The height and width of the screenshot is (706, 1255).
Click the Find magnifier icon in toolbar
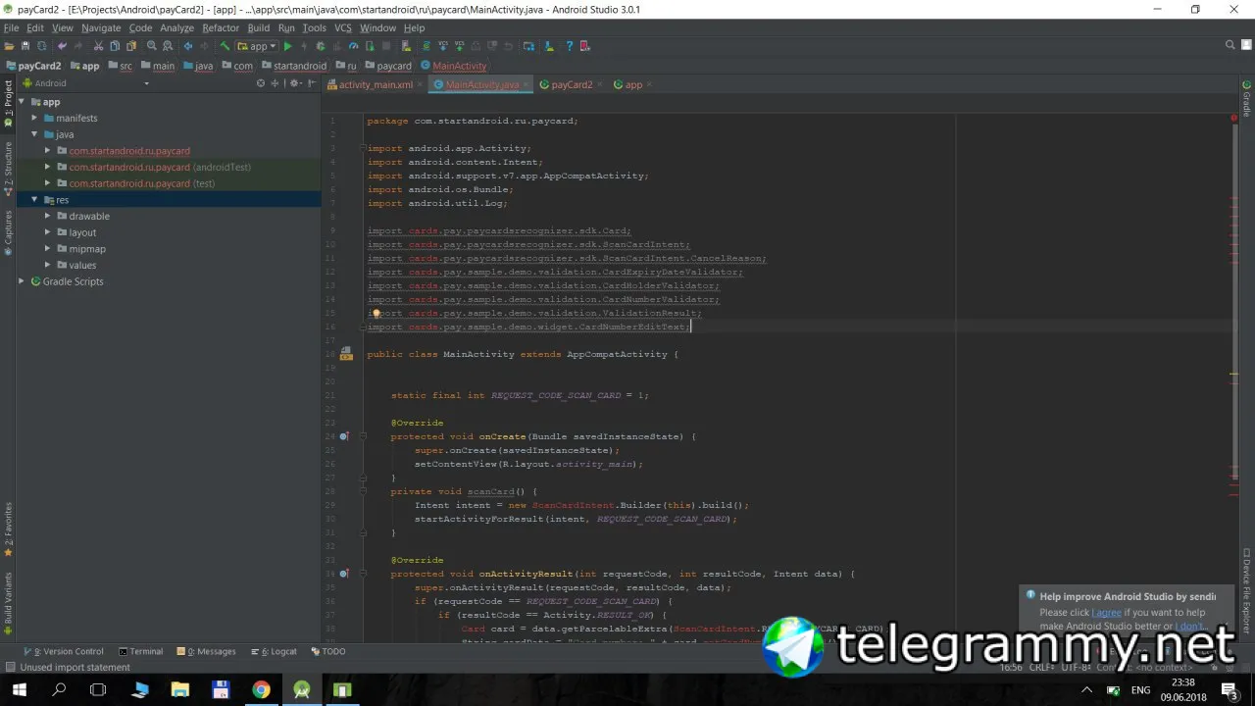[x=151, y=46]
